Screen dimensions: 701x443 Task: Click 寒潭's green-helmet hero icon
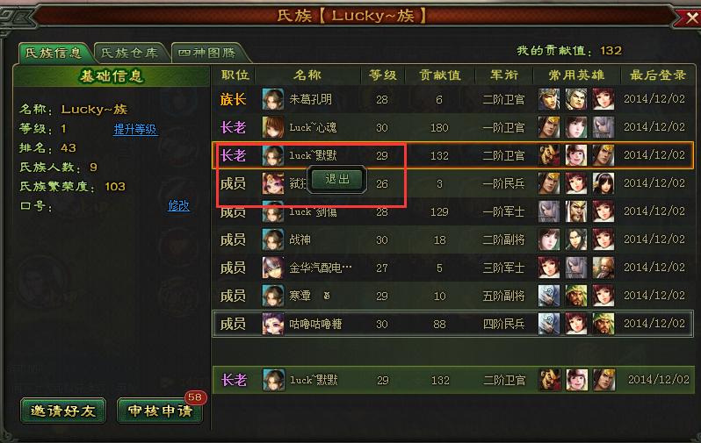(x=576, y=296)
